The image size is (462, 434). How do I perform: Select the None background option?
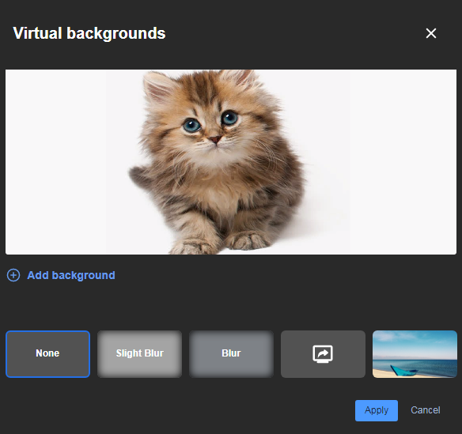click(47, 354)
